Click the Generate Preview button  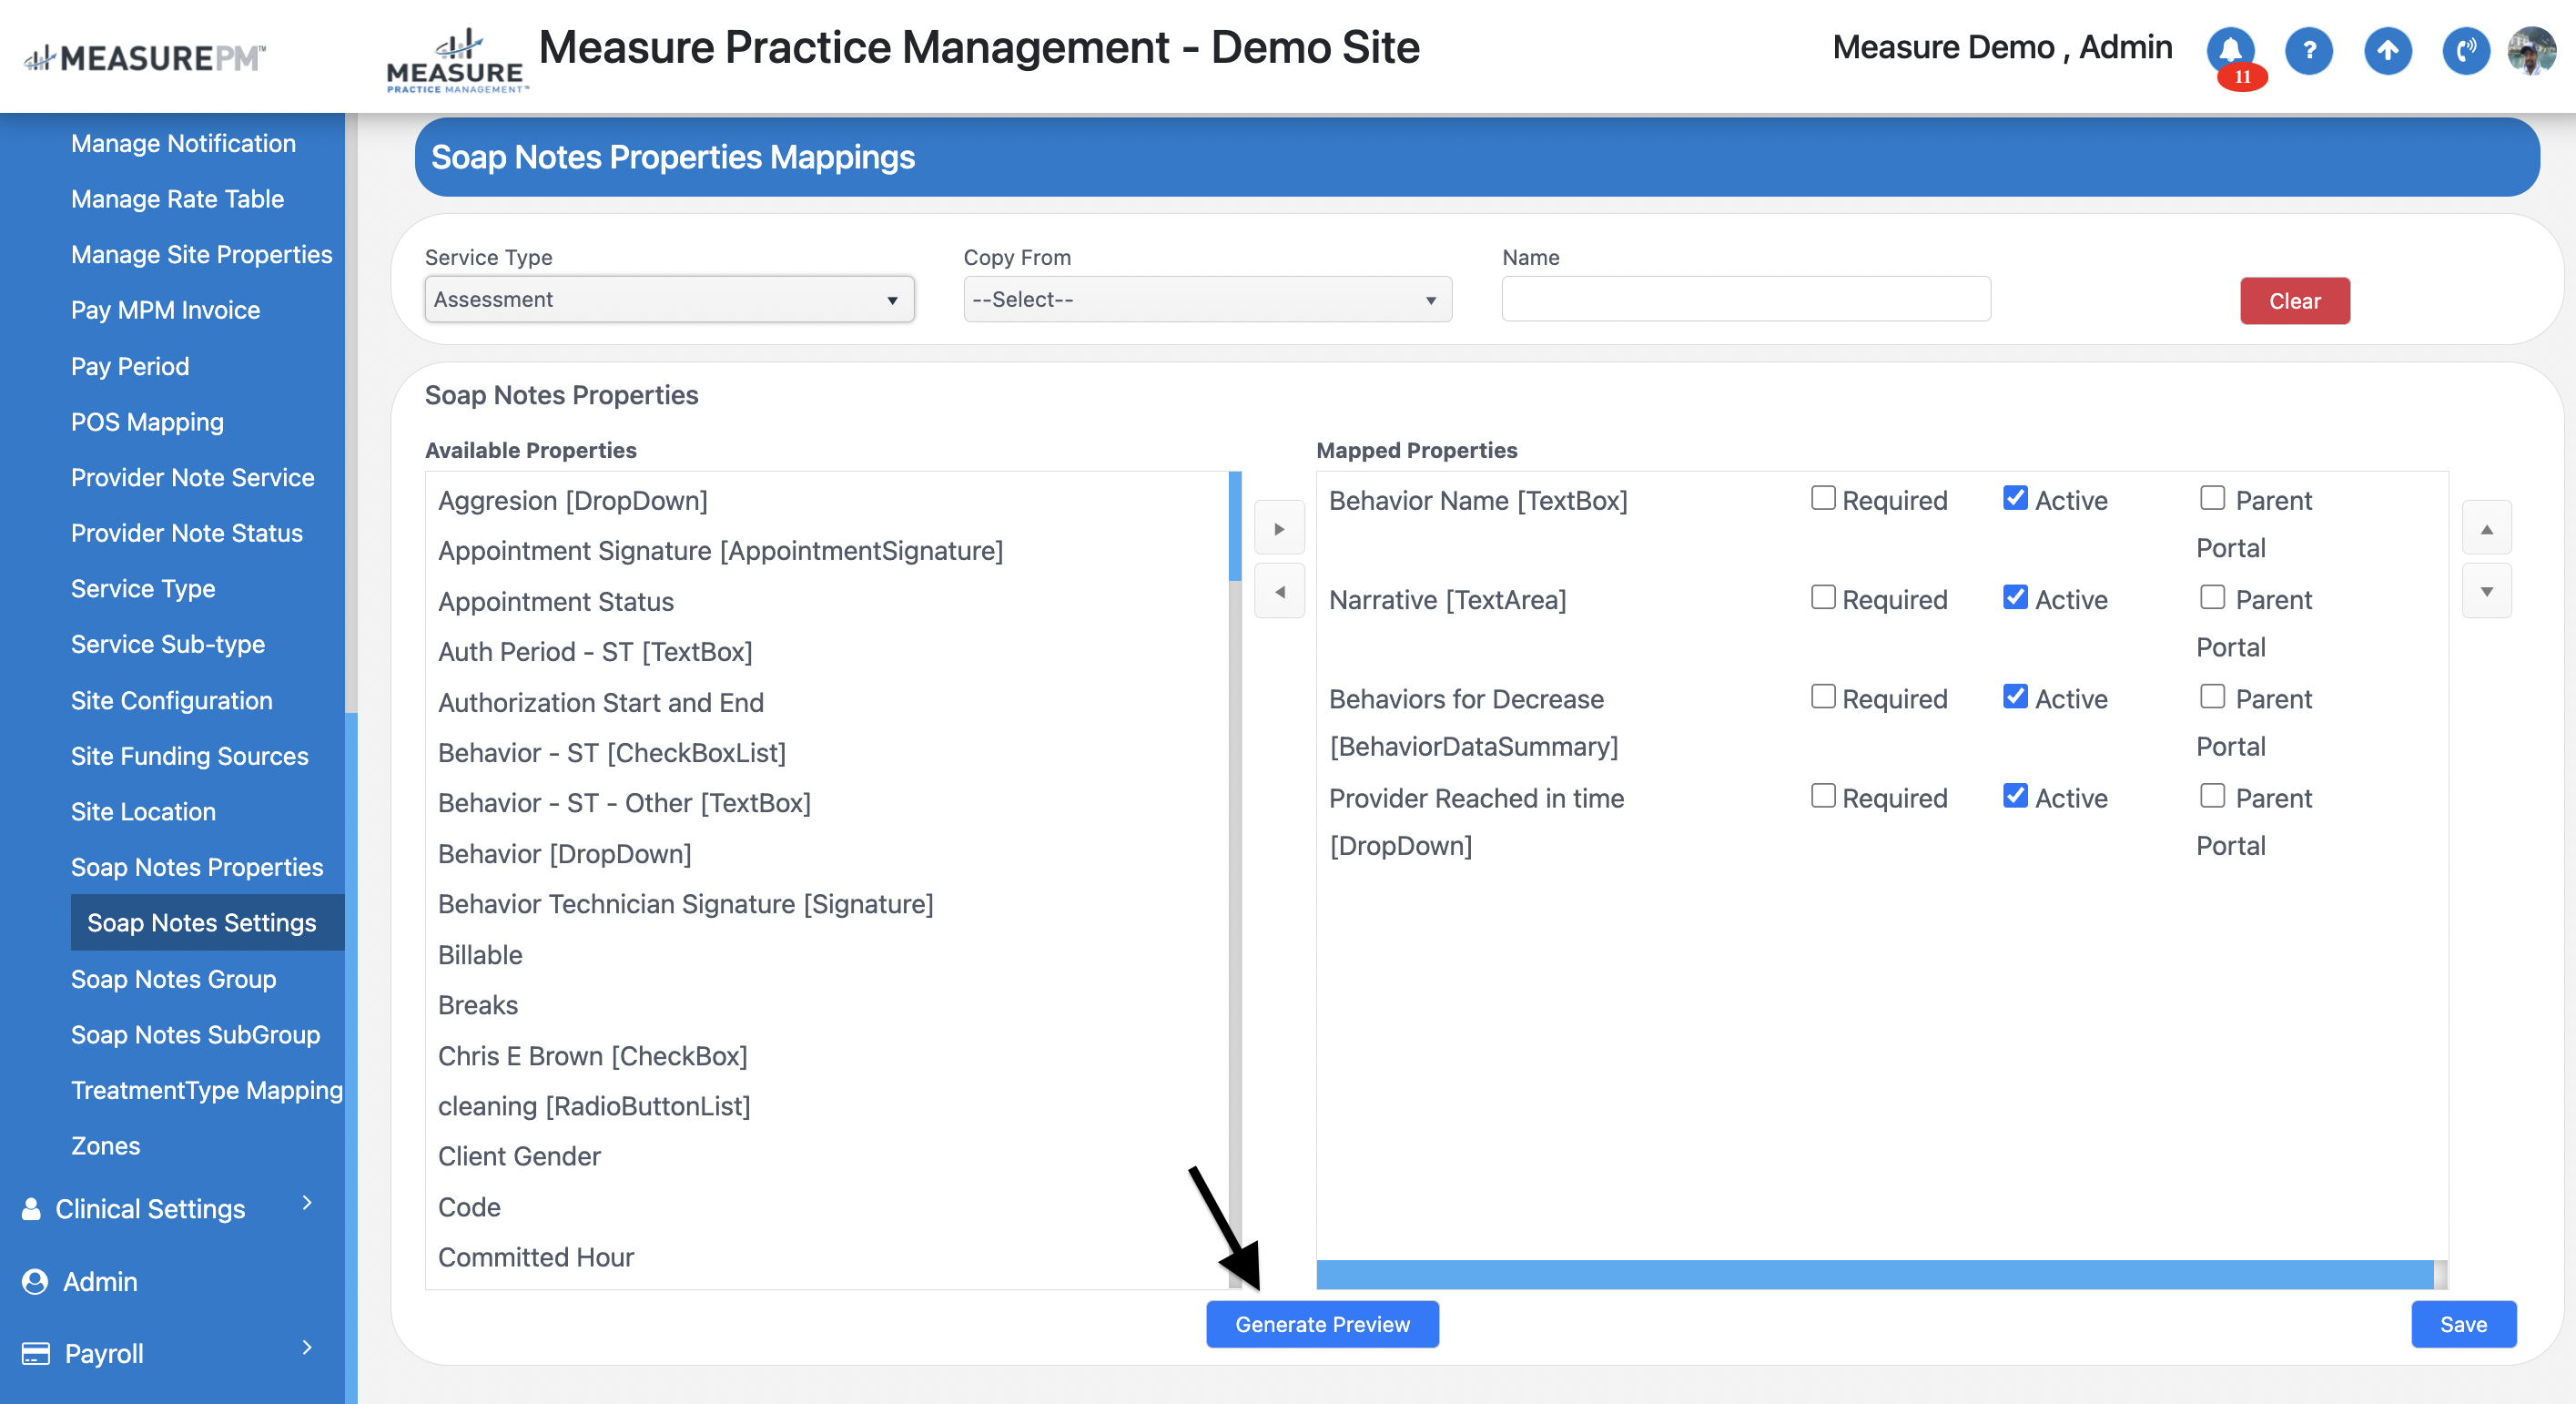(x=1322, y=1324)
